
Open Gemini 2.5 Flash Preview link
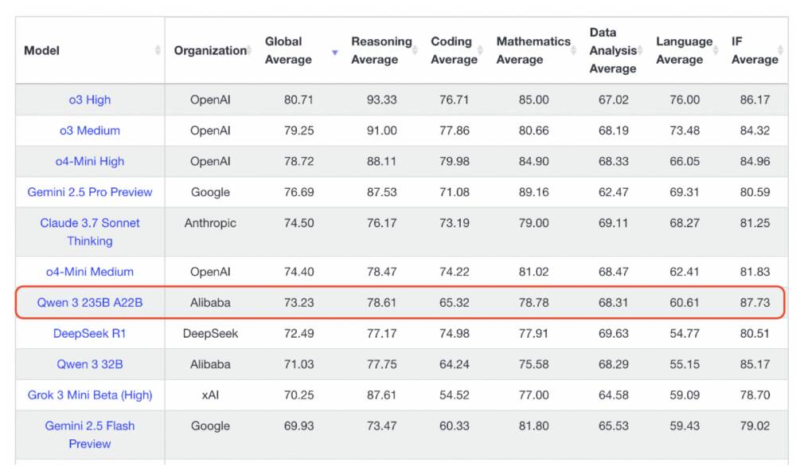pyautogui.click(x=90, y=434)
